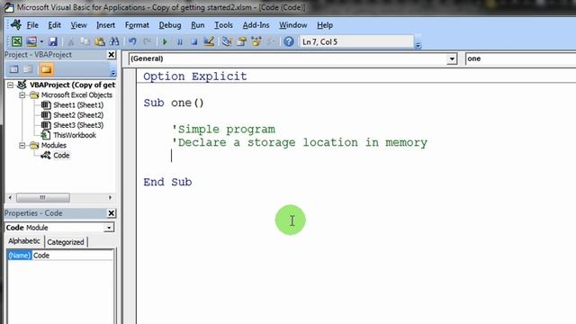Viewport: 576px width, 324px height.
Task: Click the Save icon in toolbar
Action: (53, 41)
